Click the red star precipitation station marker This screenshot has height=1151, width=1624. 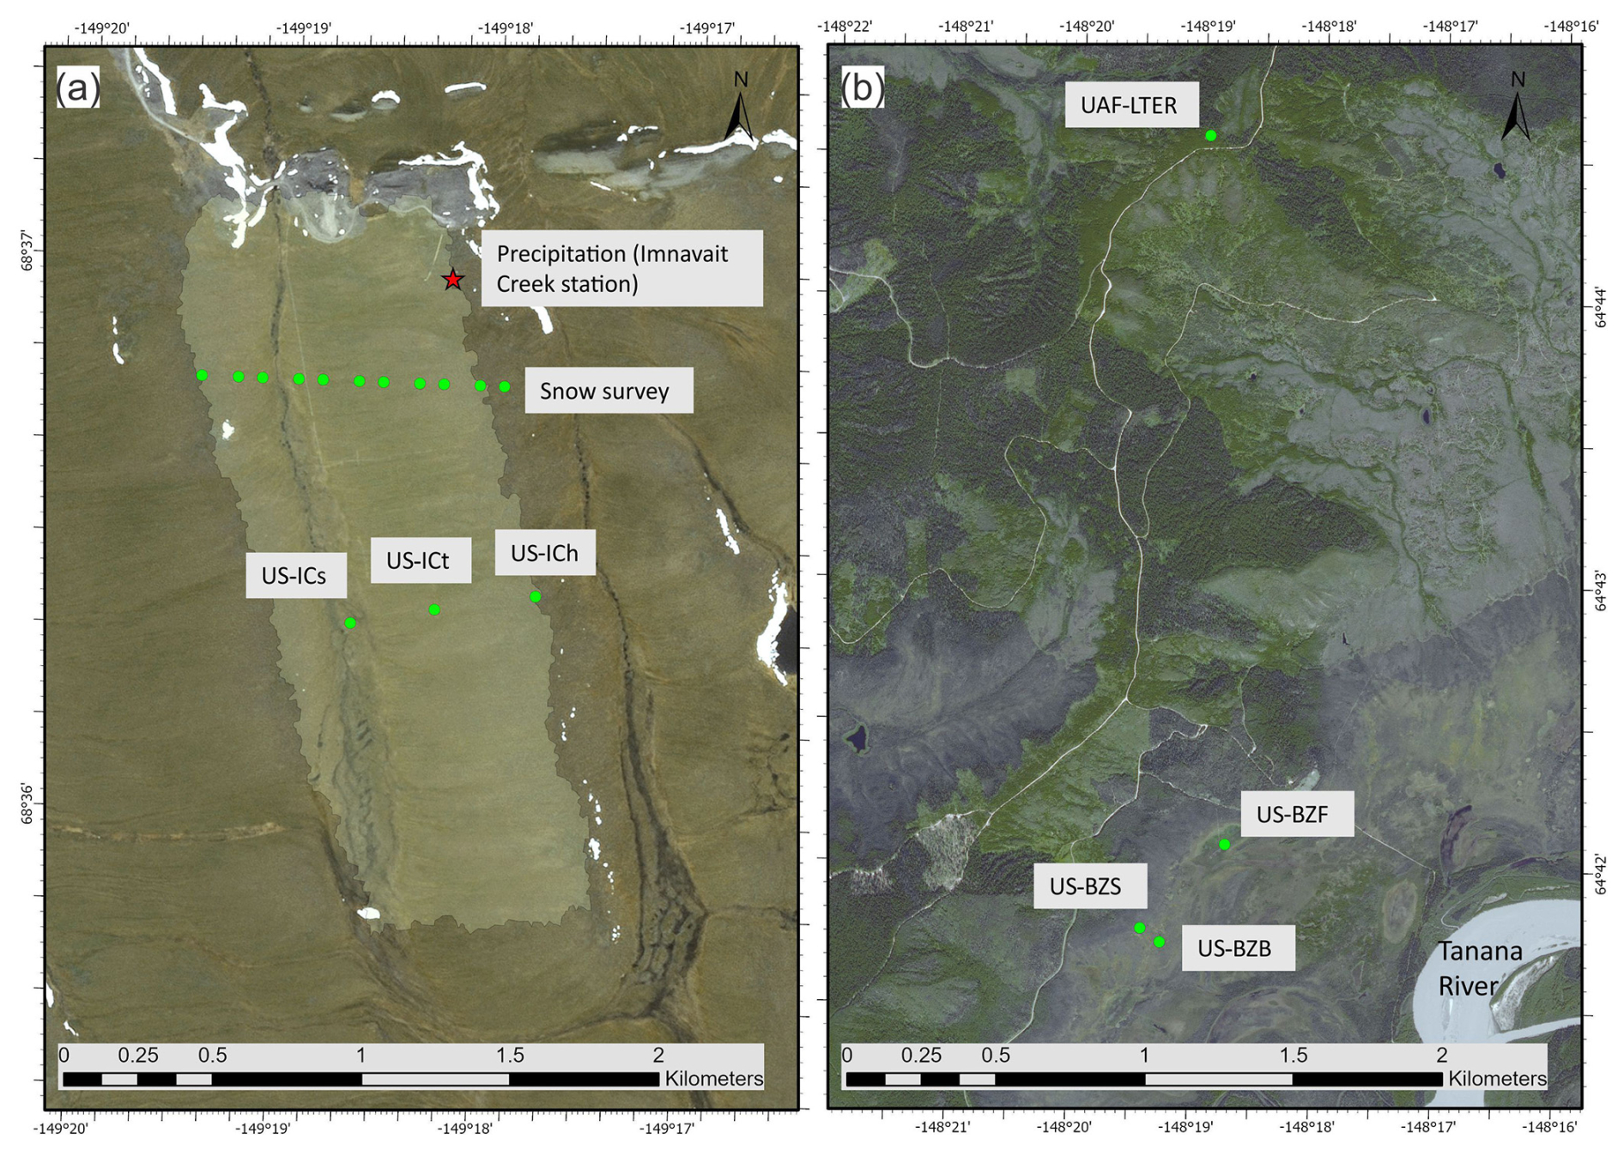452,279
